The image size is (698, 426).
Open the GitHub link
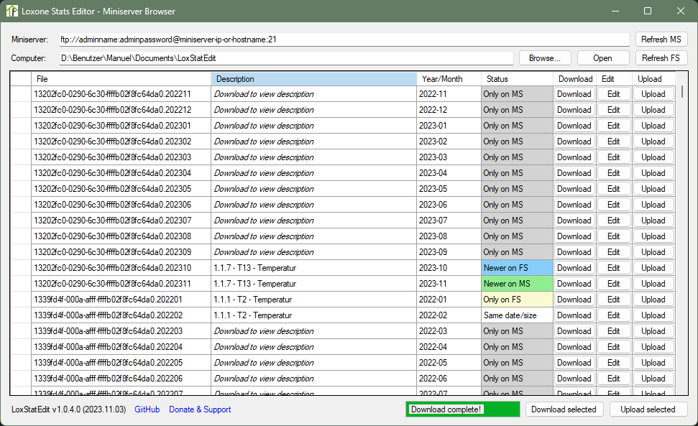coord(147,409)
